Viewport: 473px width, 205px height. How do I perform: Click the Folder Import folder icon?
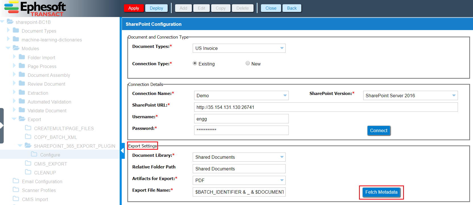(22, 57)
